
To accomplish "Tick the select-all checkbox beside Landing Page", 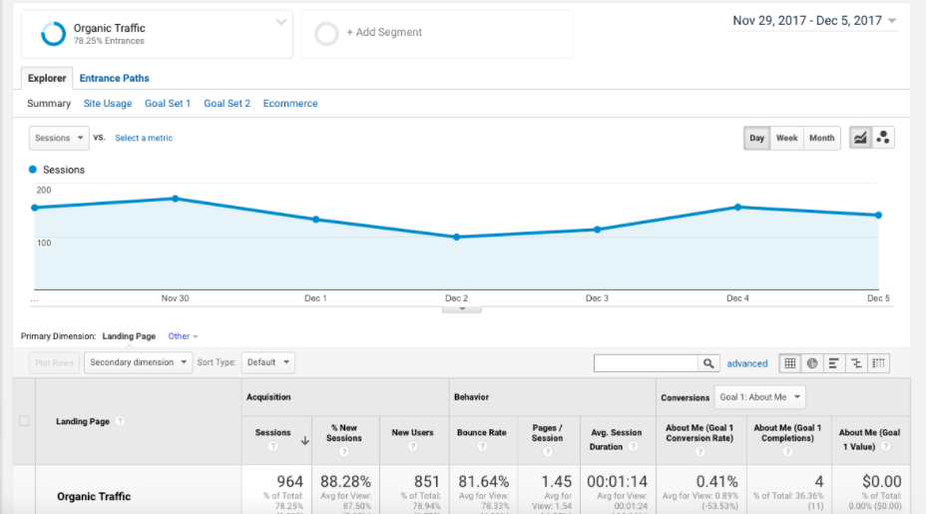I will pyautogui.click(x=25, y=421).
